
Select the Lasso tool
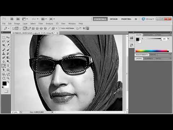4,41
